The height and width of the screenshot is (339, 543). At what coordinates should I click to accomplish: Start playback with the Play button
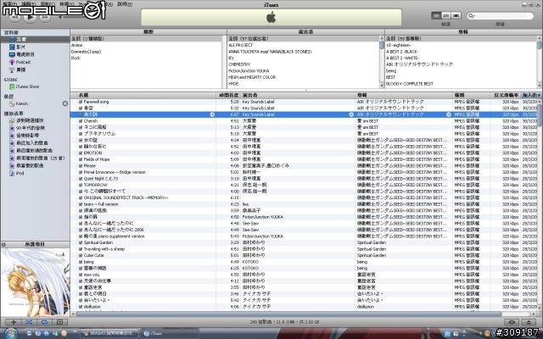click(30, 17)
